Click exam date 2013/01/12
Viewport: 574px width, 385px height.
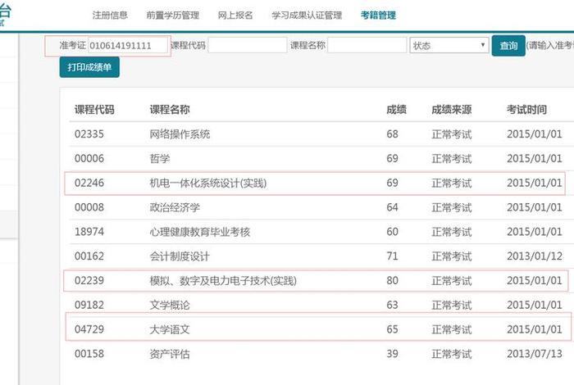(x=535, y=256)
